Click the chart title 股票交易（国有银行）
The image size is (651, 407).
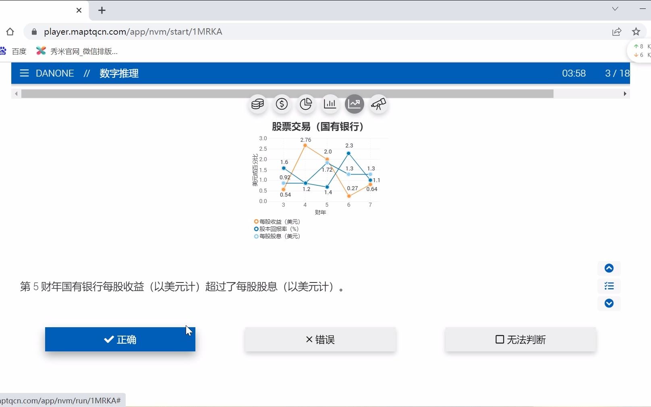pyautogui.click(x=318, y=127)
